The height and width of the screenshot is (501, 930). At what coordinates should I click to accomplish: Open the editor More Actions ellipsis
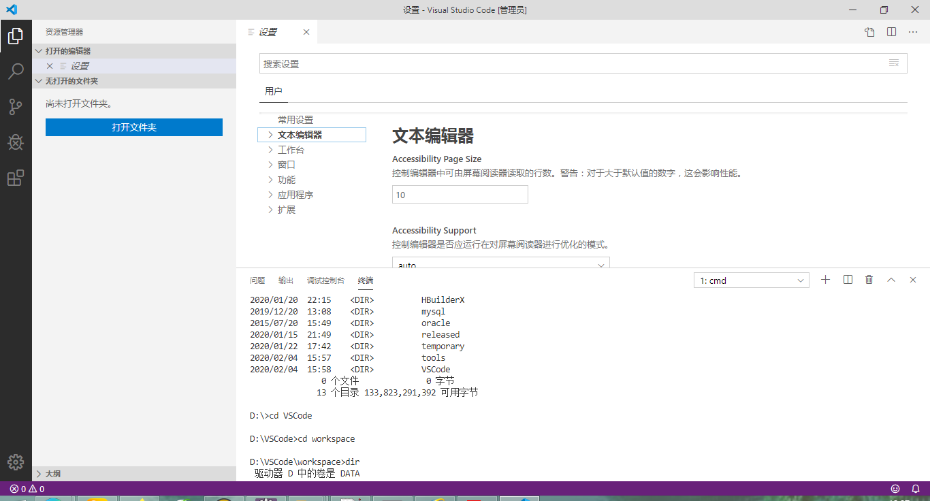click(x=913, y=32)
